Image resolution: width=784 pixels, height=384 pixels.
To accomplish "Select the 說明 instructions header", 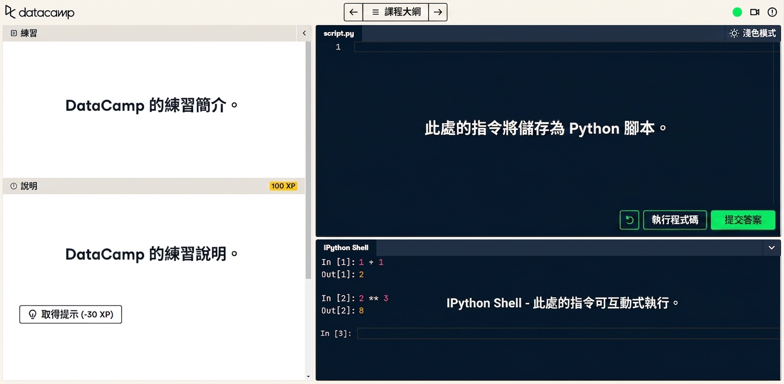I will 154,186.
